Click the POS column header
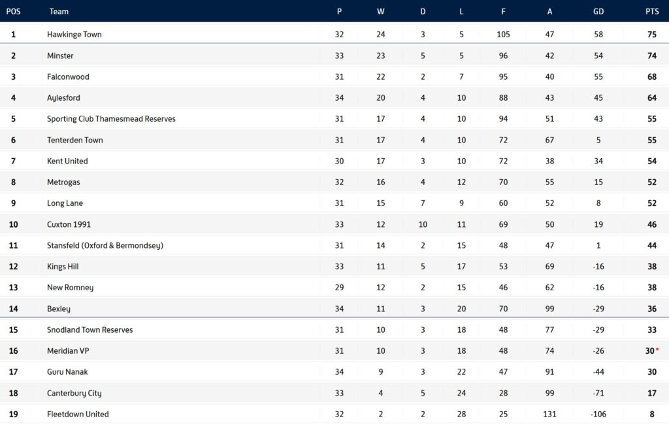This screenshot has width=669, height=425. tap(13, 11)
